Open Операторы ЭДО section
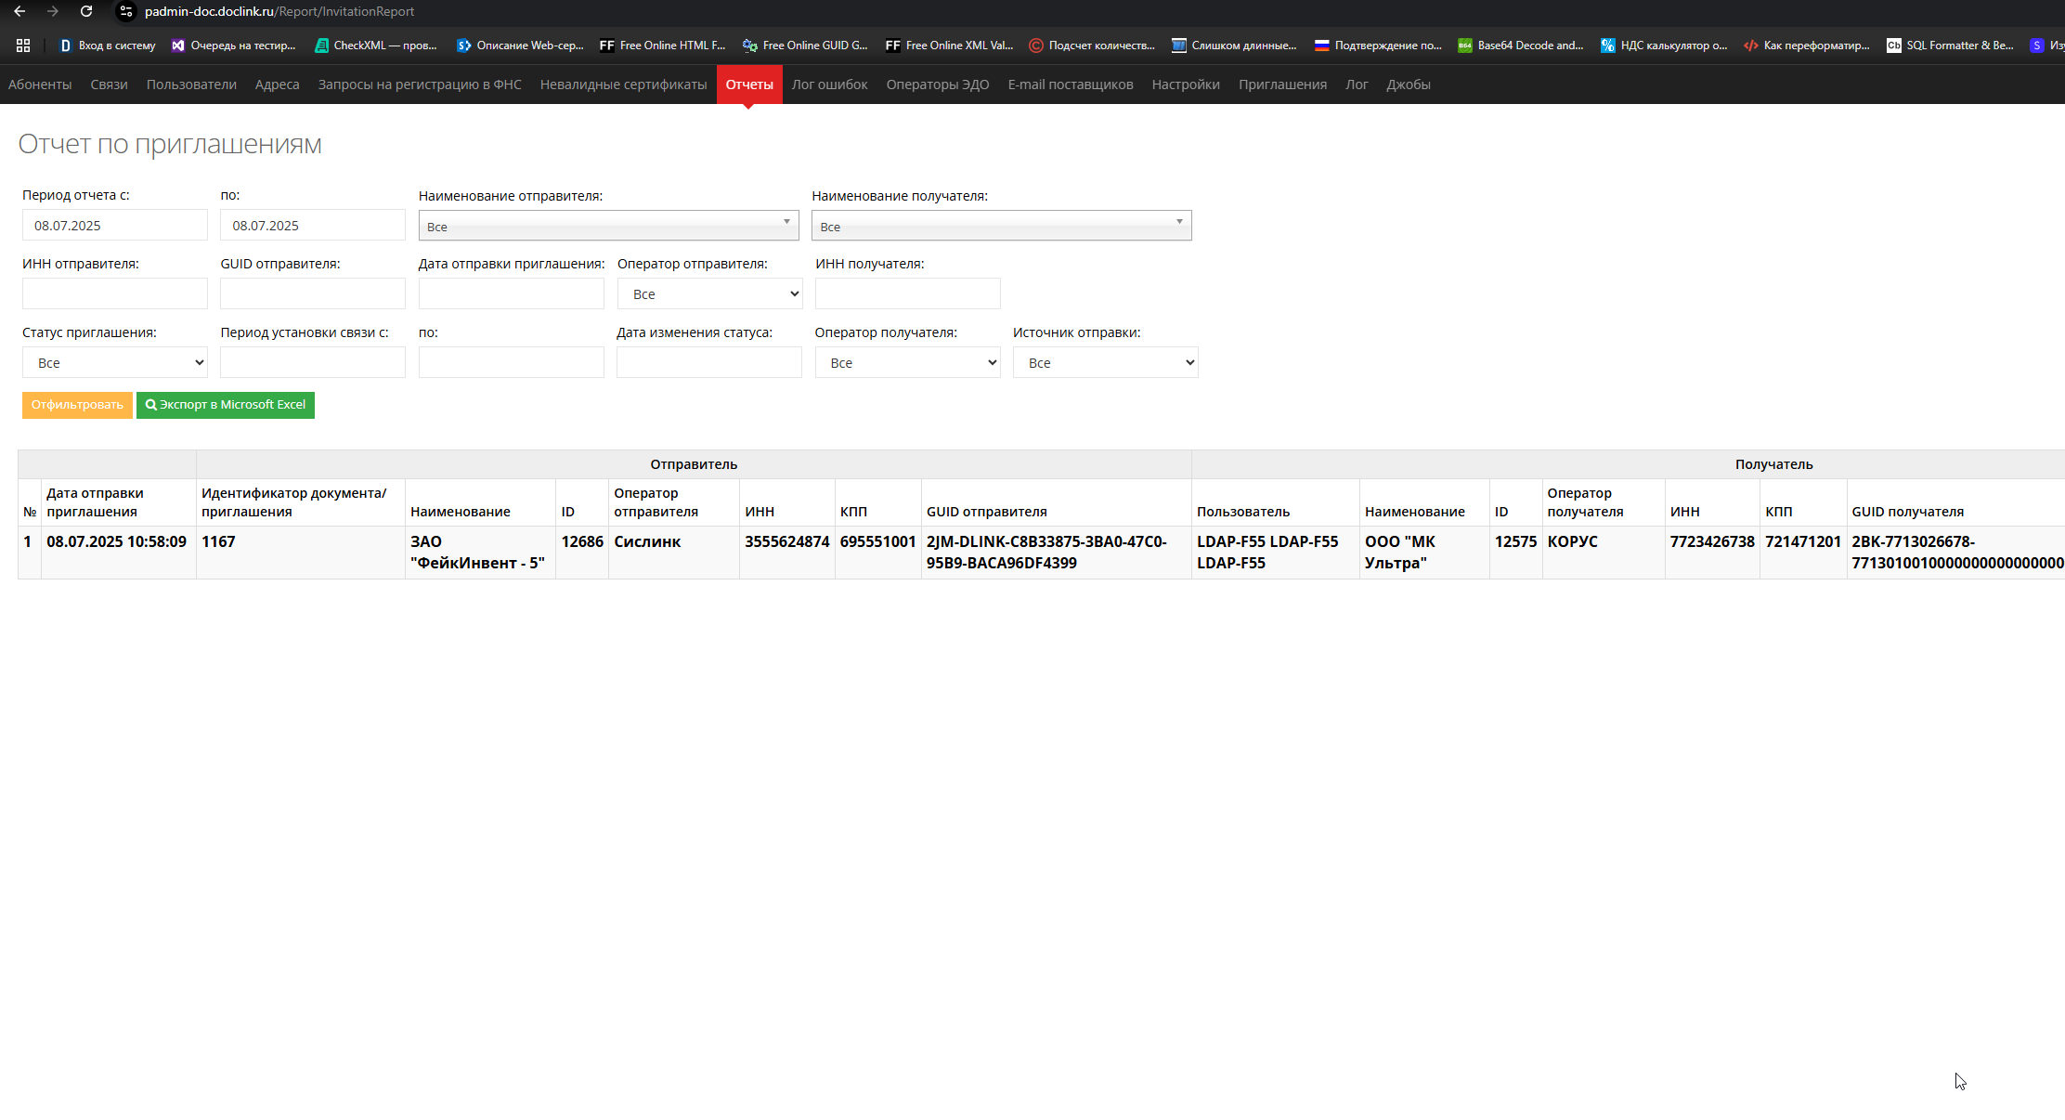The image size is (2065, 1120). tap(938, 85)
